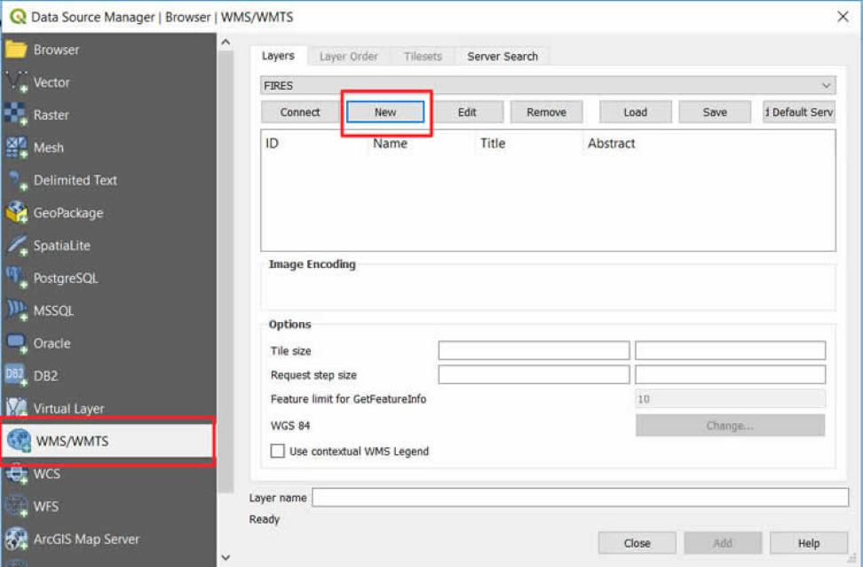Viewport: 863px width, 567px height.
Task: Select the Mesh layer icon
Action: coord(15,147)
